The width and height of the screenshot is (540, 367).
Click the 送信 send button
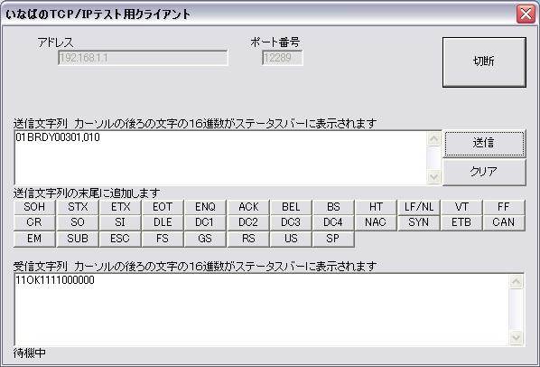coord(484,143)
